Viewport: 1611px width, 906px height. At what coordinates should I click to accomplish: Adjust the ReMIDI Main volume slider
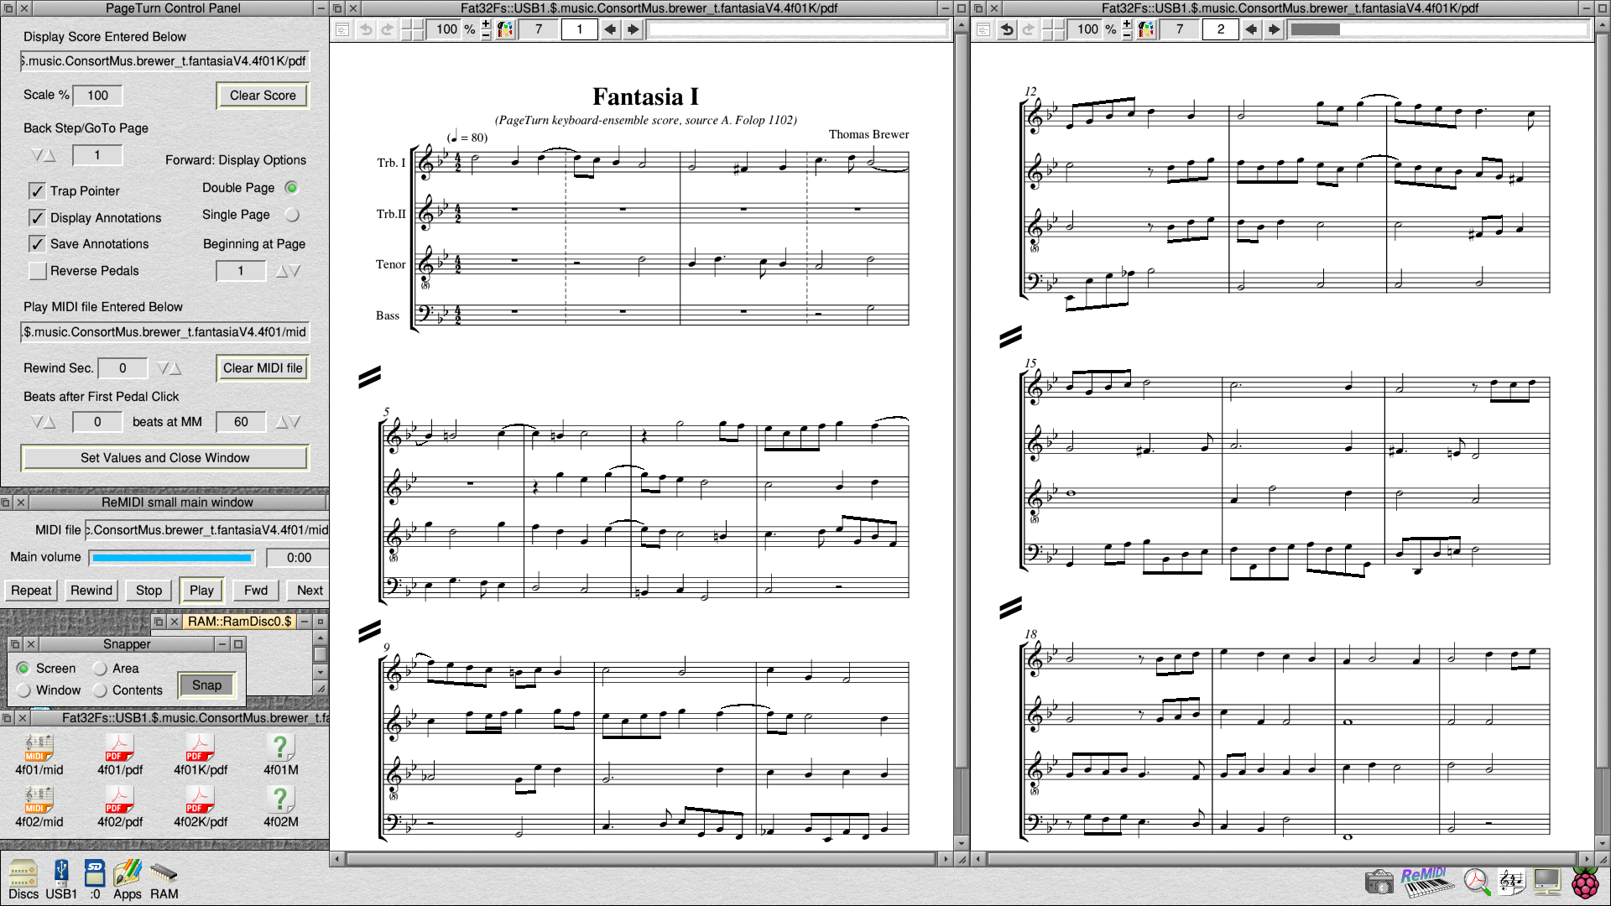point(172,558)
